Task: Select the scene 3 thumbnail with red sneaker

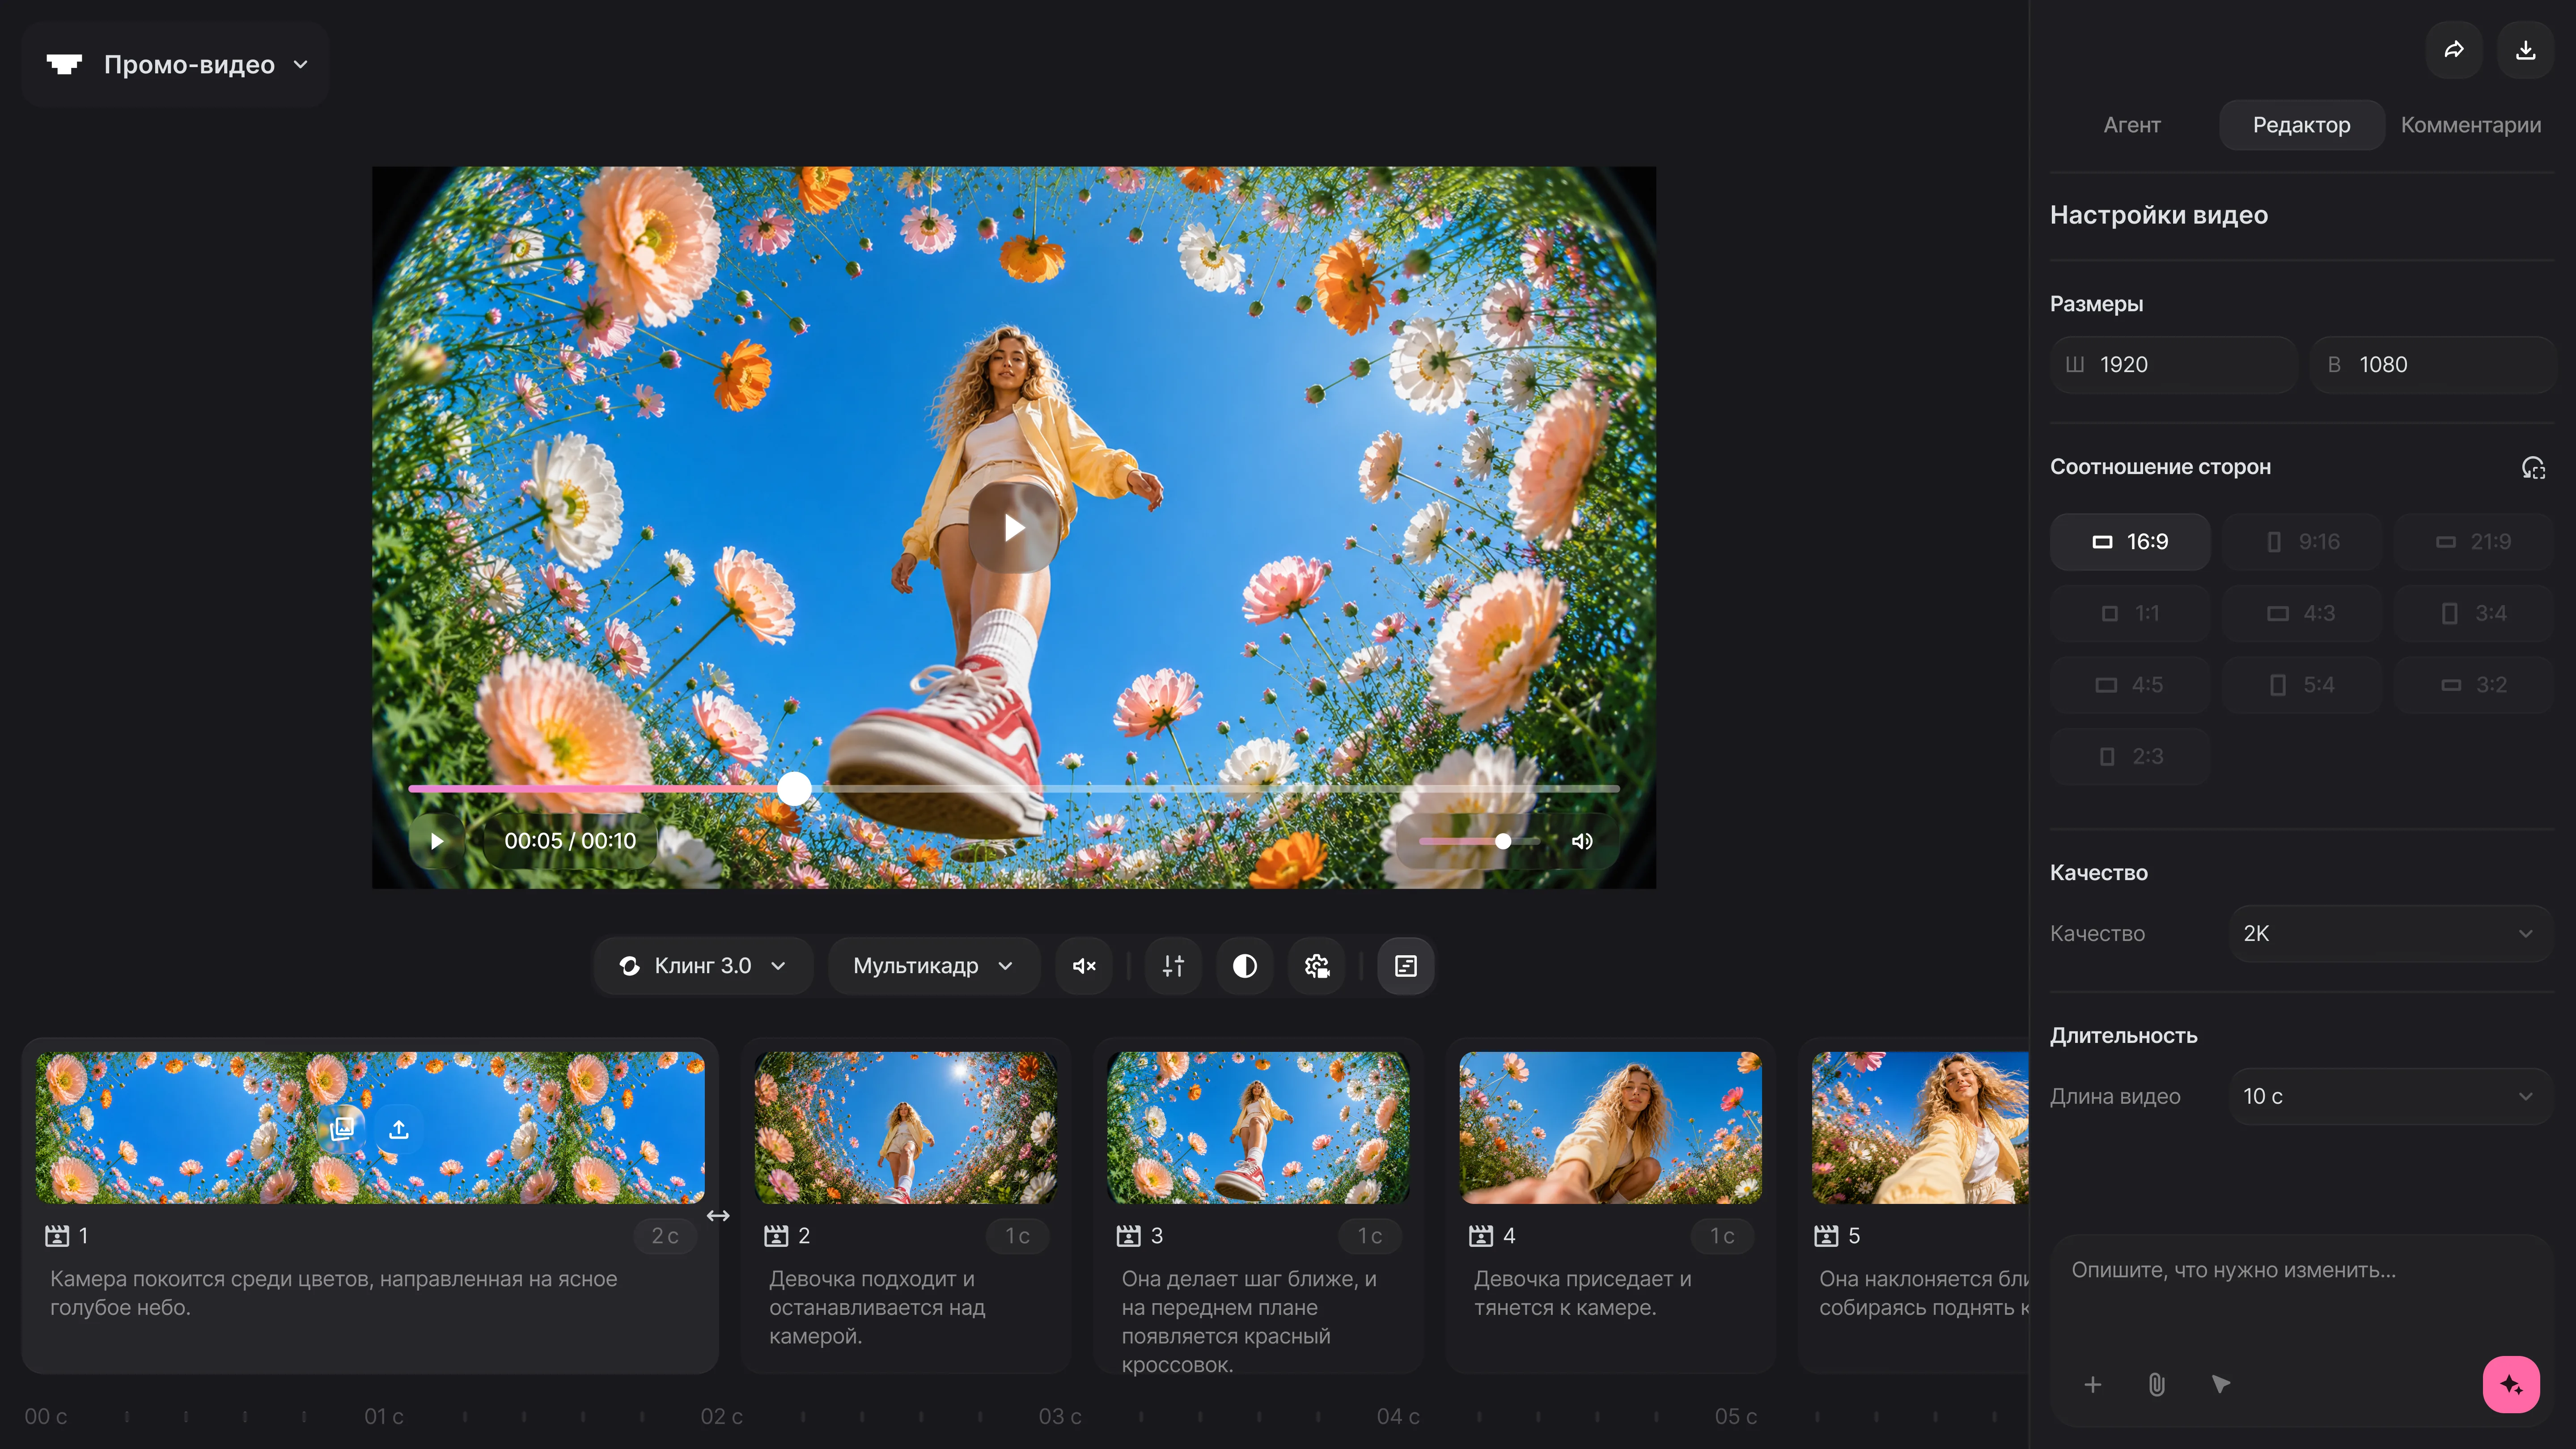Action: pos(1258,1128)
